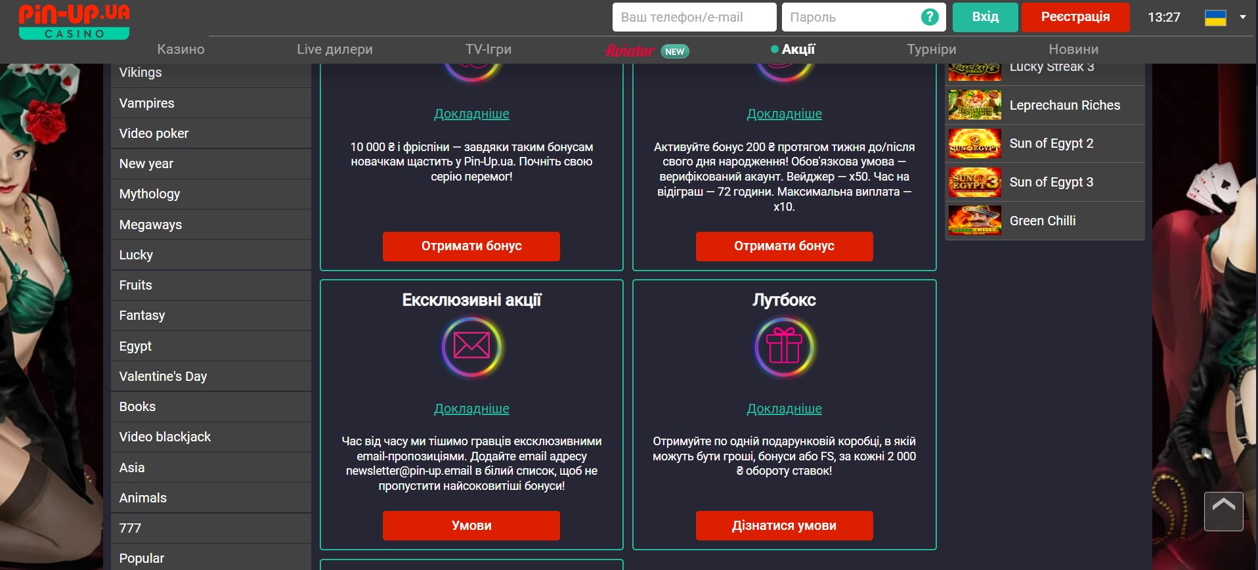The width and height of the screenshot is (1258, 570).
Task: Select the 777 category
Action: pyautogui.click(x=211, y=528)
